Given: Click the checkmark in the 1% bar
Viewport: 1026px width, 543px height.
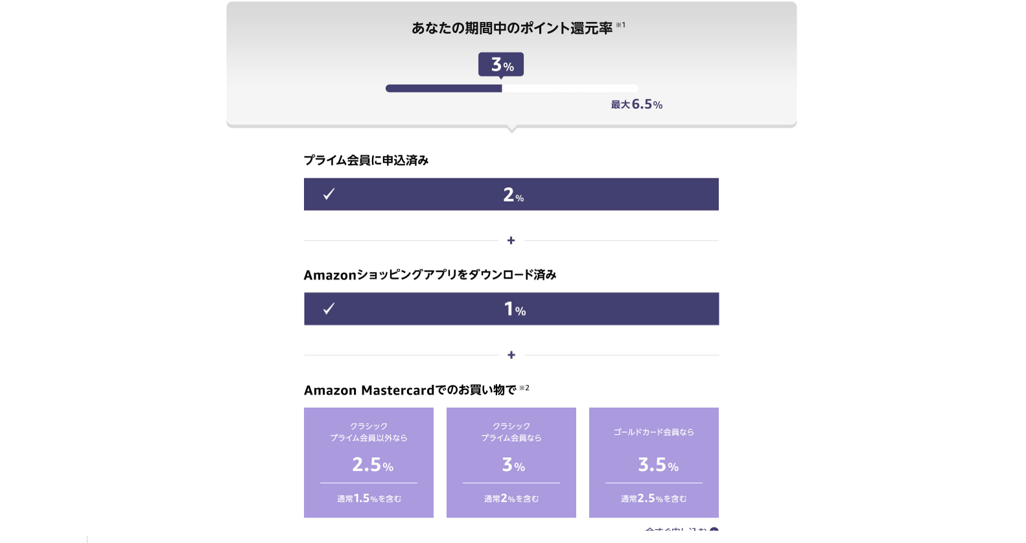Looking at the screenshot, I should coord(329,308).
